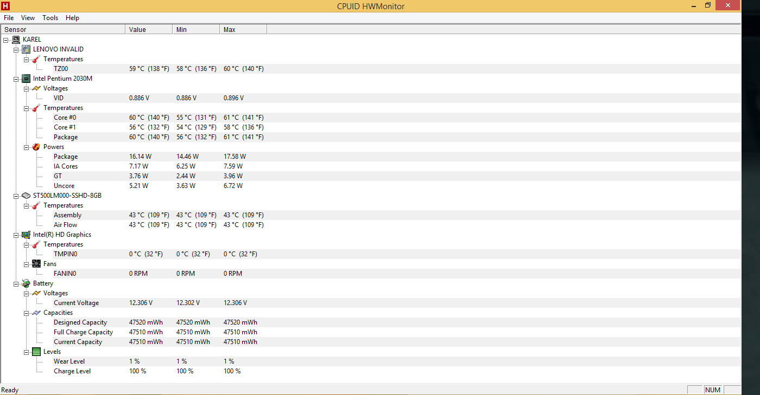Collapse the Battery node

click(x=16, y=283)
